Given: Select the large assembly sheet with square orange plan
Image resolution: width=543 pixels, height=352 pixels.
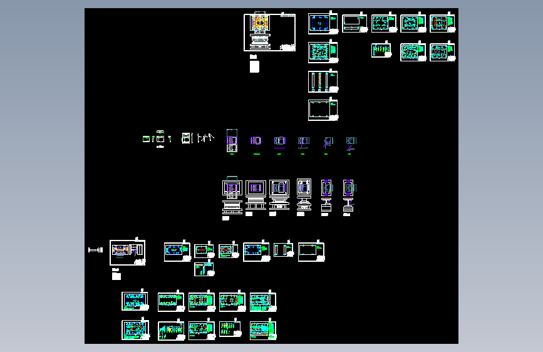Looking at the screenshot, I should point(270,32).
